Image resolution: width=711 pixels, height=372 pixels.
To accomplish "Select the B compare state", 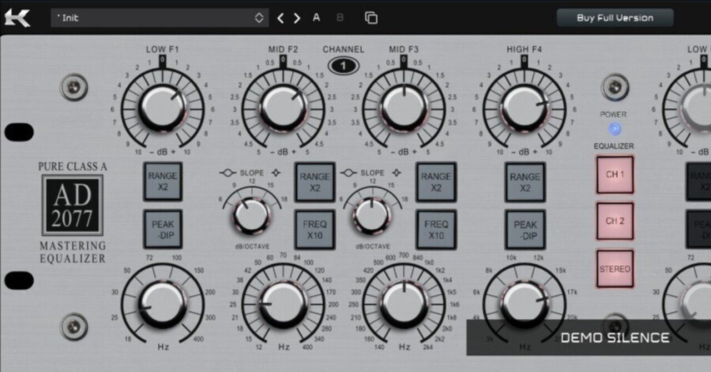I will click(x=340, y=18).
